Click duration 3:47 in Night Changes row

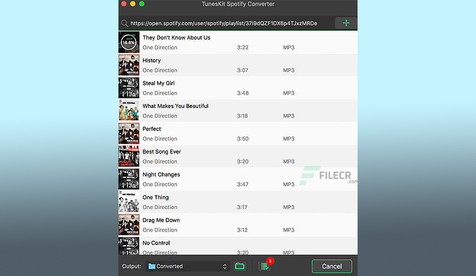[x=243, y=184]
